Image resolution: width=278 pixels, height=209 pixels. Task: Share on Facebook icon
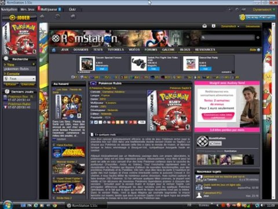[x=92, y=122]
